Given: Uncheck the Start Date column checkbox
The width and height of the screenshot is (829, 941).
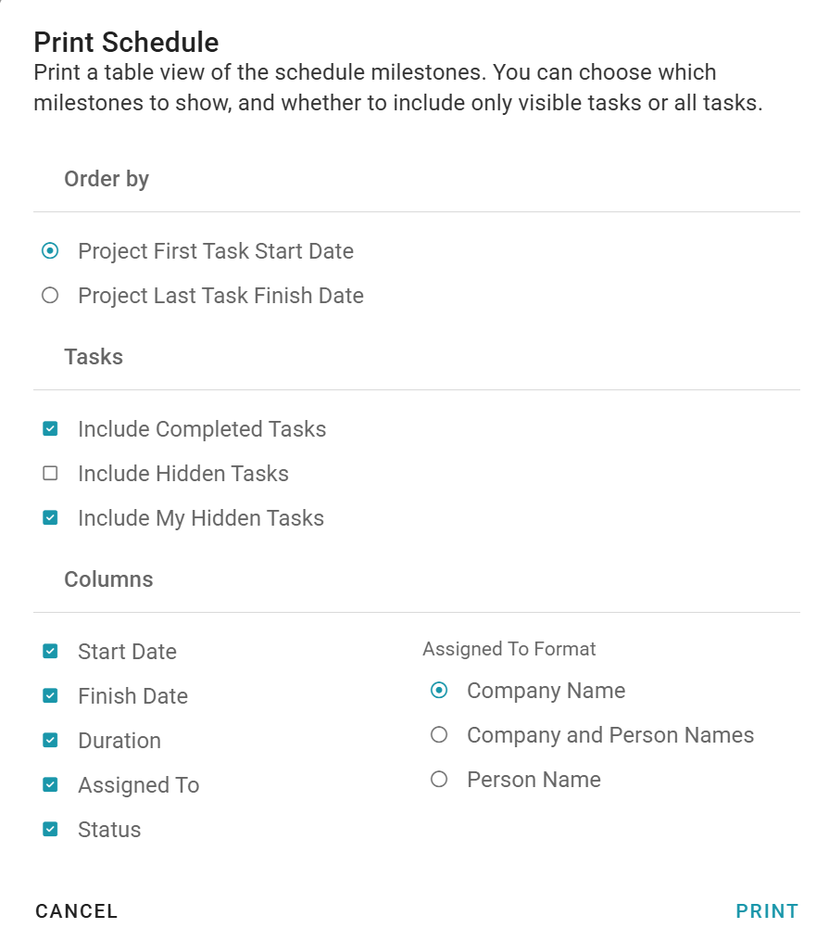Looking at the screenshot, I should [x=51, y=652].
